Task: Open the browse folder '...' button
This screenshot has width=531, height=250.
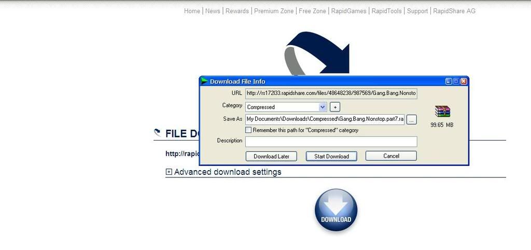Action: coord(411,120)
